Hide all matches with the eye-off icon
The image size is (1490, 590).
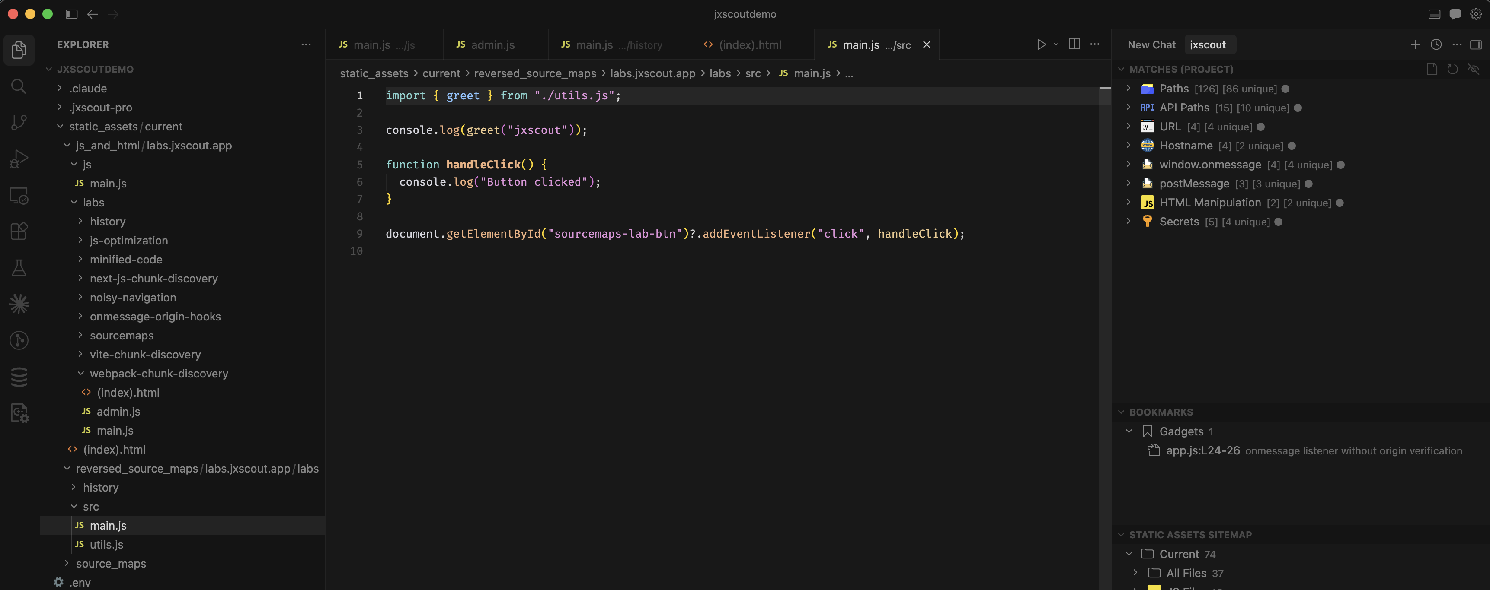click(x=1474, y=69)
